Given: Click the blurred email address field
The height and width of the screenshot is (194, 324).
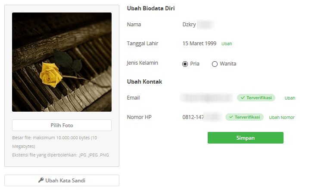Looking at the screenshot, I should click(x=207, y=98).
